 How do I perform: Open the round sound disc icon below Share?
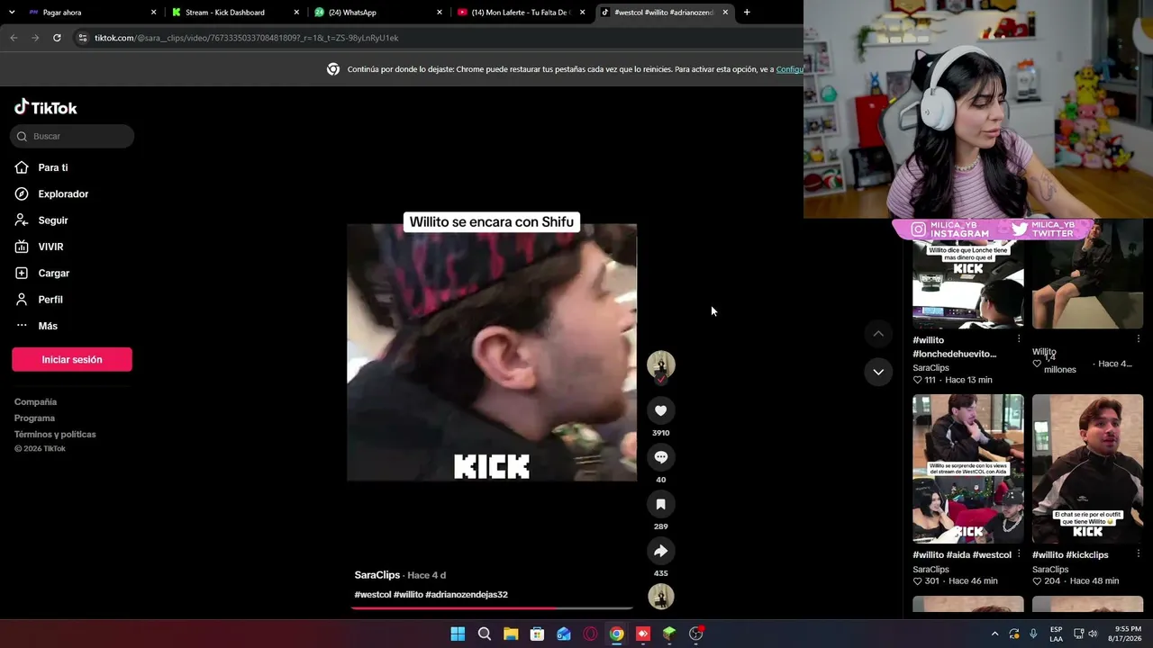(661, 596)
